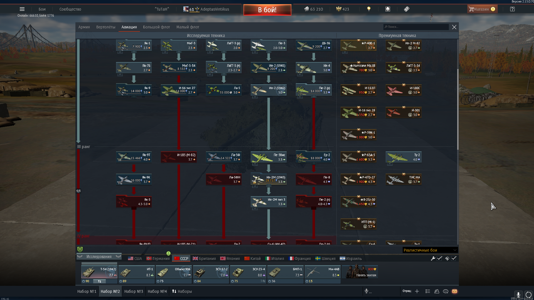Expand the Пе-2 (п) group folder

[x=314, y=208]
